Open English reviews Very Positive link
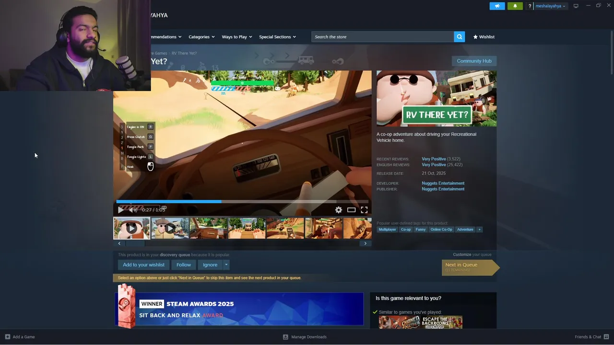Image resolution: width=614 pixels, height=345 pixels. point(434,165)
